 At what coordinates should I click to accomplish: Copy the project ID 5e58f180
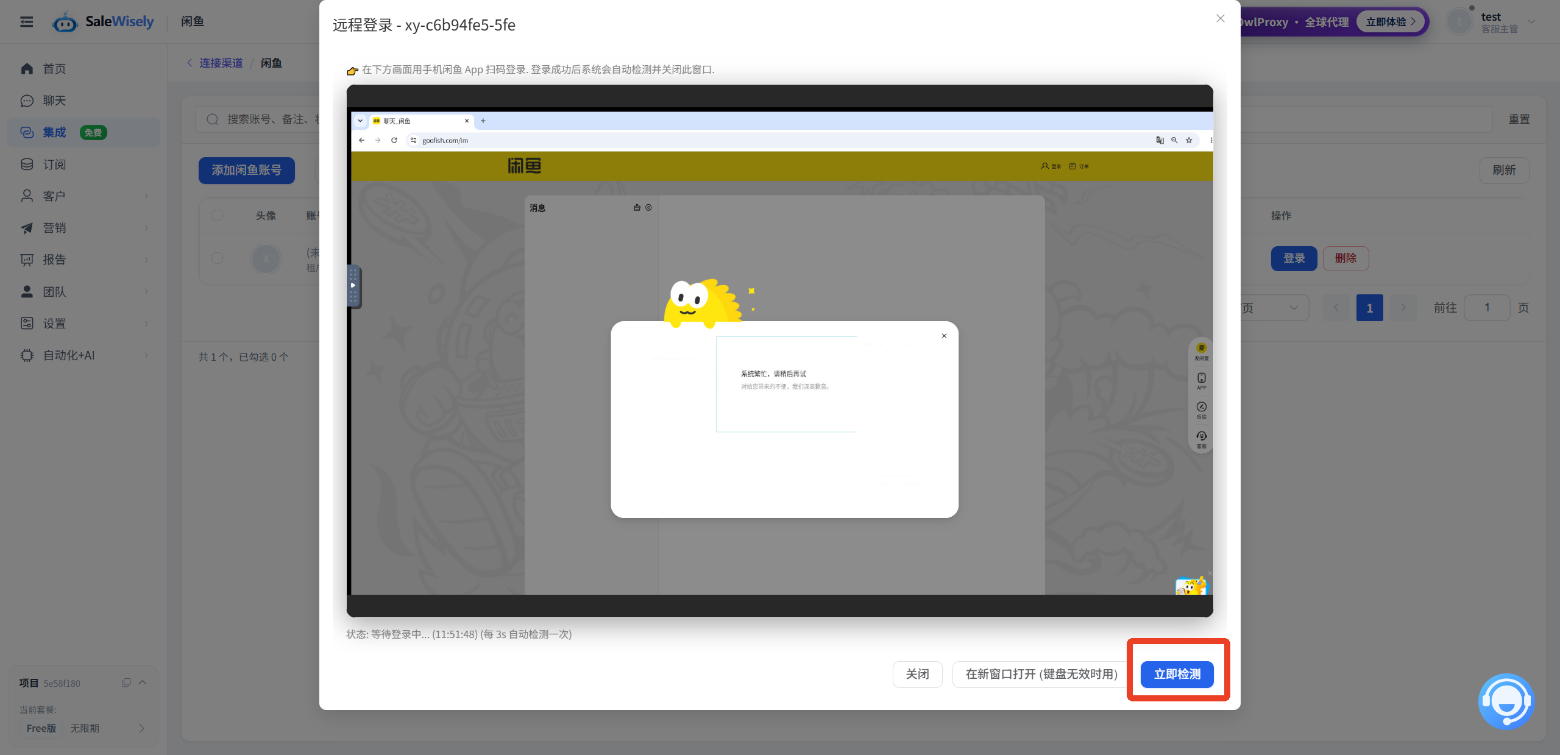pos(126,682)
